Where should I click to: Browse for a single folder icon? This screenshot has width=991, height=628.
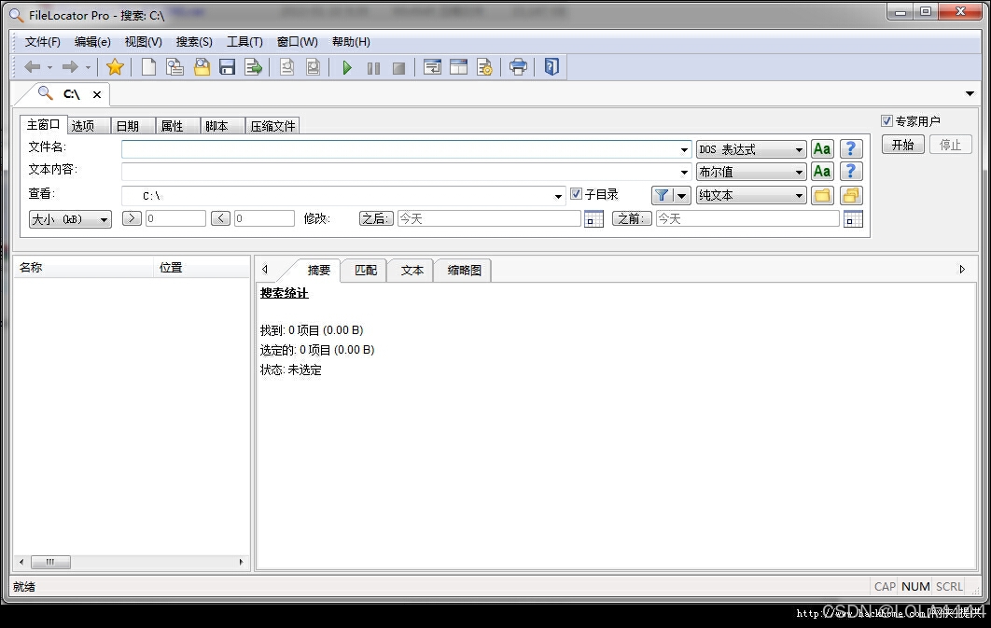(x=822, y=195)
